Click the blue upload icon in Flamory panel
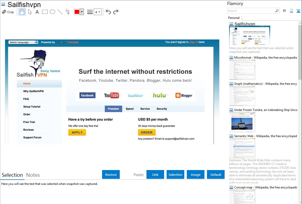Image resolution: width=302 pixels, height=204 pixels. [298, 11]
